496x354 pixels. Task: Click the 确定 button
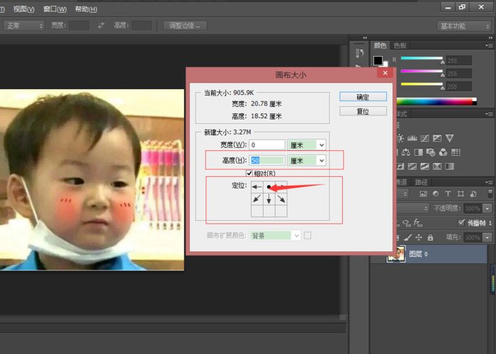tap(363, 97)
